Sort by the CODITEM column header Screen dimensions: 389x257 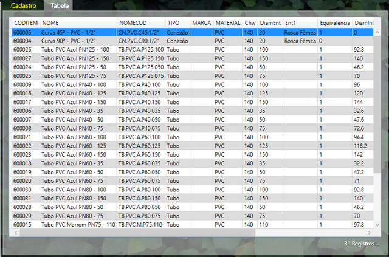tap(25, 22)
